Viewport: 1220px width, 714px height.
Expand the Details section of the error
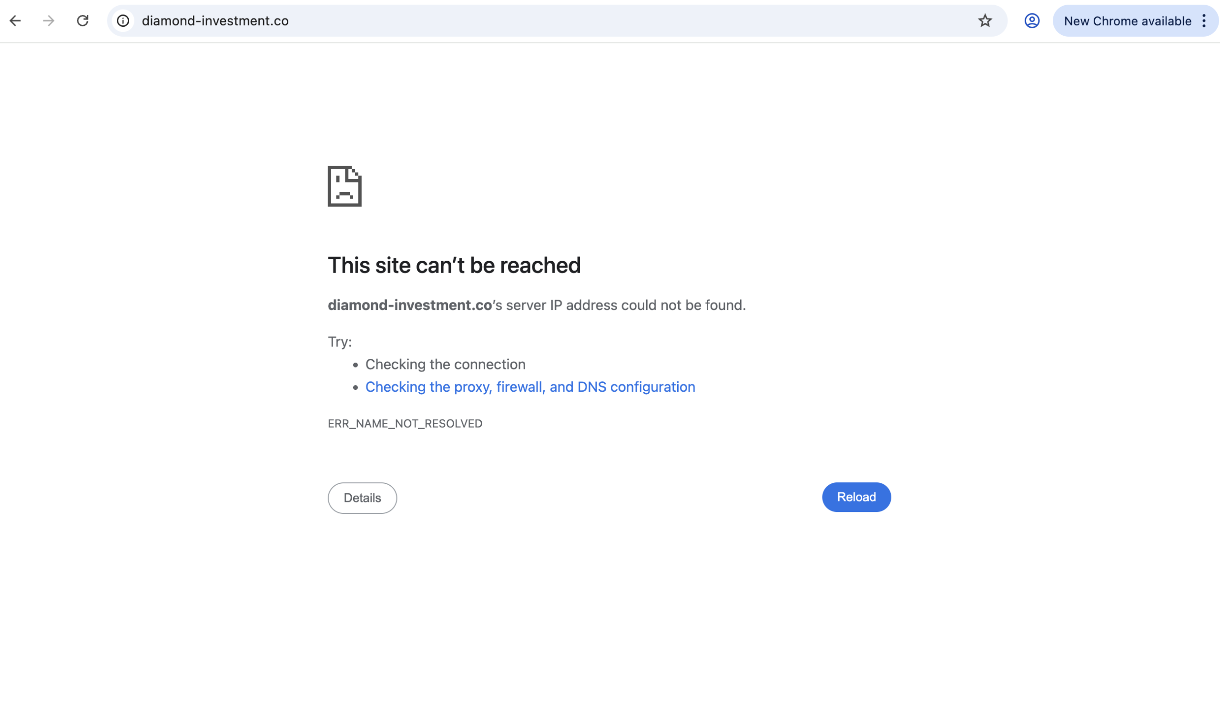coord(362,498)
